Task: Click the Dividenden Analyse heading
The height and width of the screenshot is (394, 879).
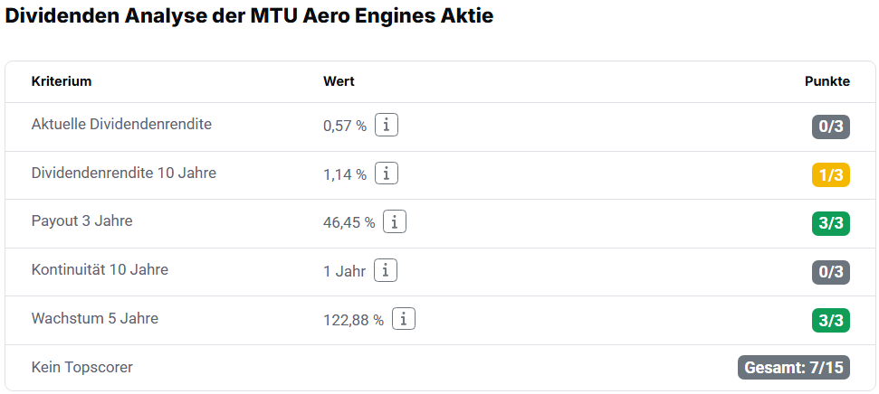Action: point(249,15)
